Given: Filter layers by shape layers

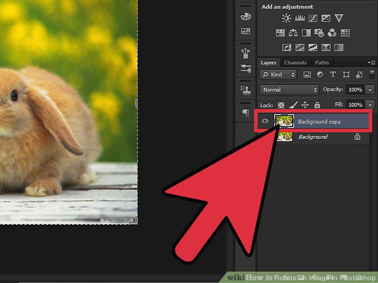Looking at the screenshot, I should tap(346, 74).
